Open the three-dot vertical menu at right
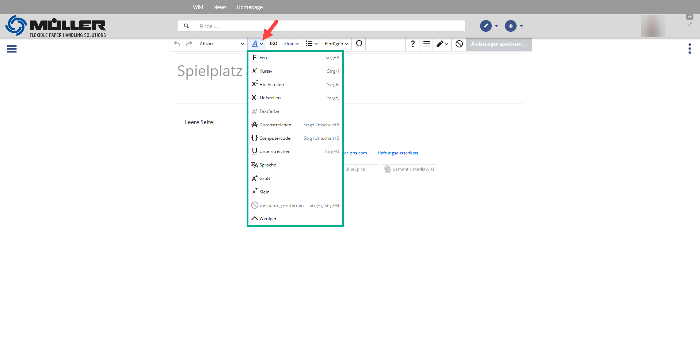The width and height of the screenshot is (700, 338). coord(689,49)
